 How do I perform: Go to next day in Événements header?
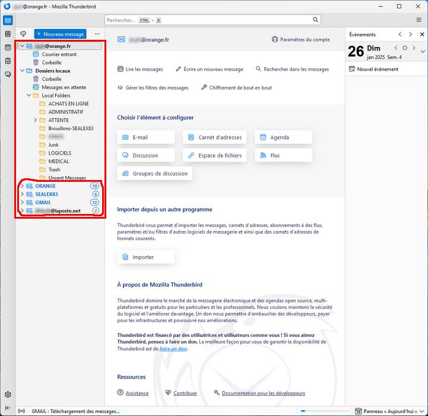pyautogui.click(x=410, y=34)
